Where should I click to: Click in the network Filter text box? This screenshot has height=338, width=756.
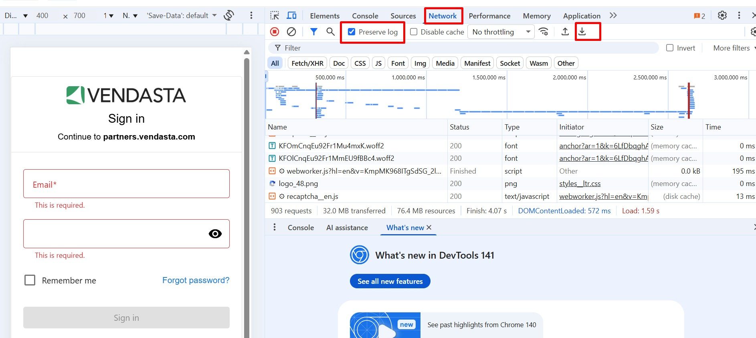coord(463,48)
